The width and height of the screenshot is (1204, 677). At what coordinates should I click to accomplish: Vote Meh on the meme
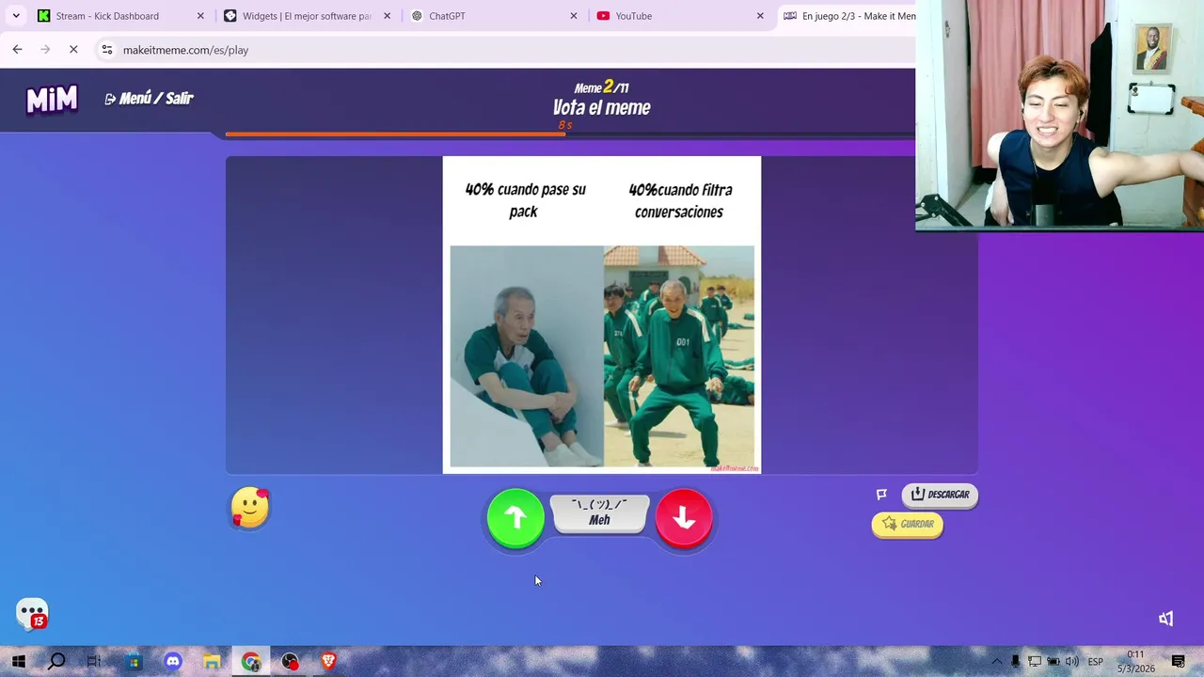click(600, 513)
